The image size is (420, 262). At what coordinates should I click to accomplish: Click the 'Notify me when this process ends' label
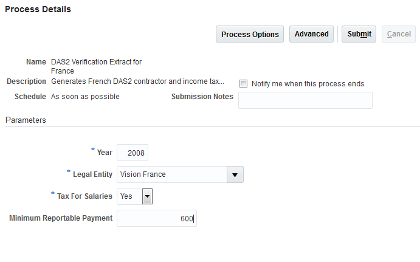pyautogui.click(x=308, y=84)
